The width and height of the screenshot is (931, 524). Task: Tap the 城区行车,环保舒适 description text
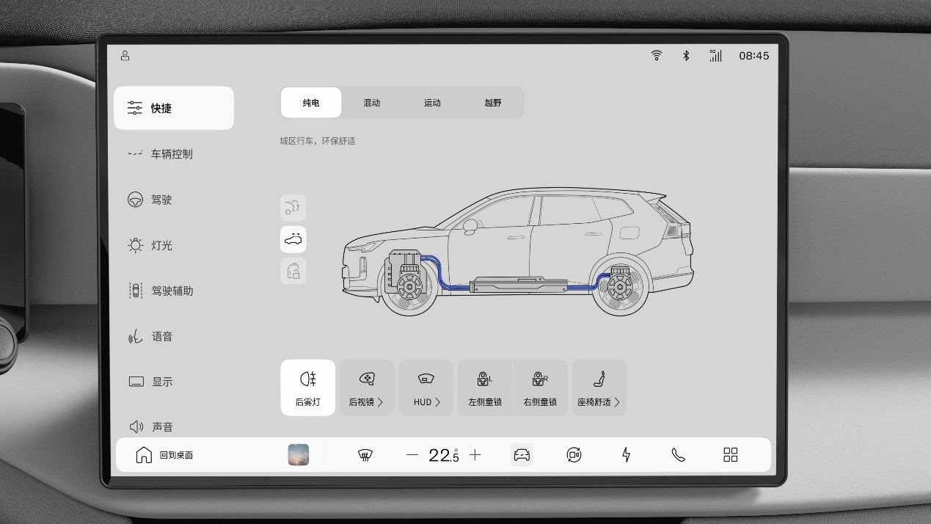[318, 141]
